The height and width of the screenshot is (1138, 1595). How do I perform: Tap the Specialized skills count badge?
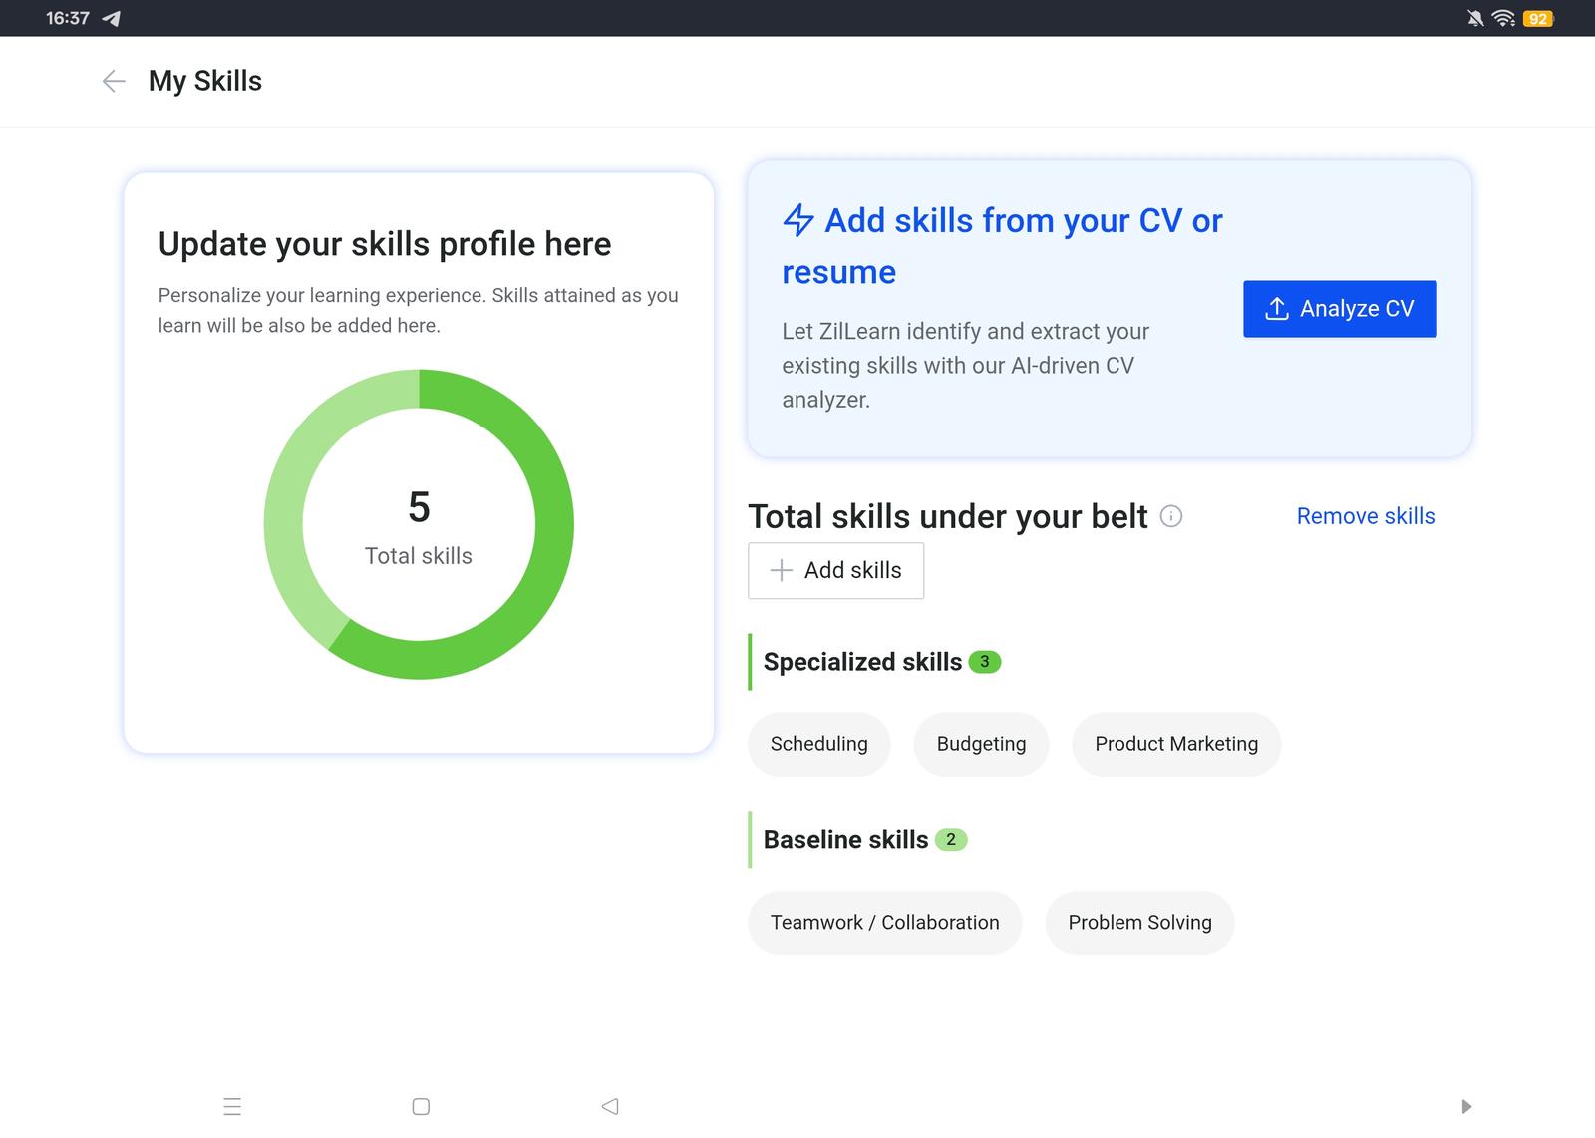pos(985,662)
